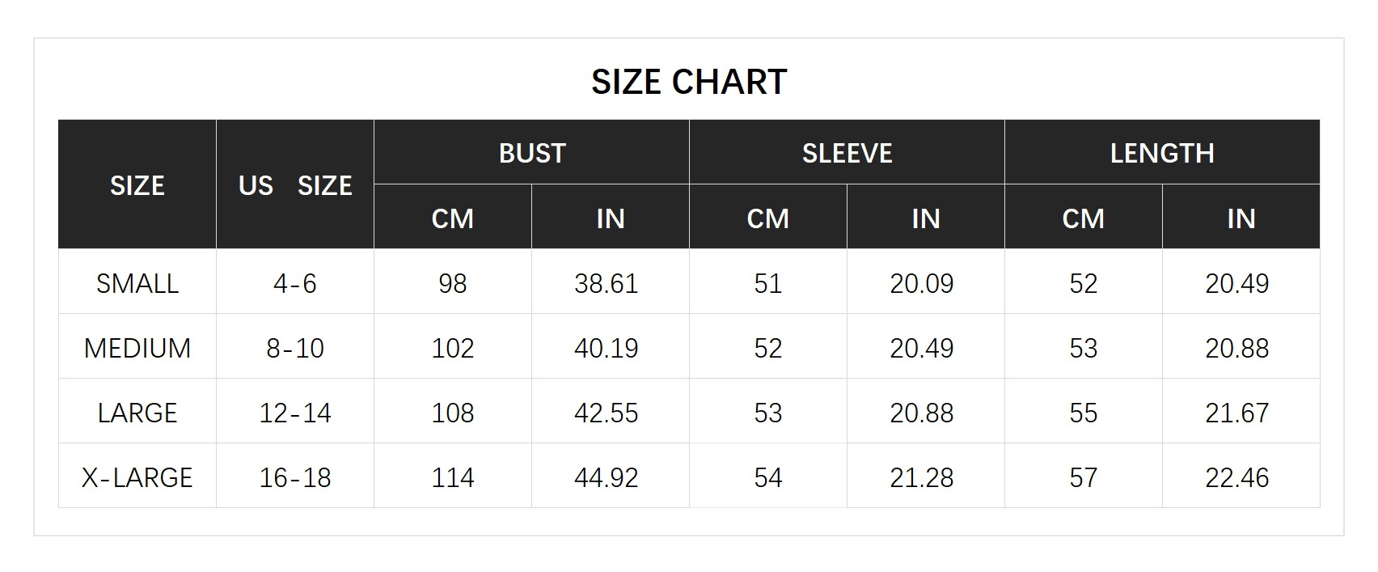
Task: Click the 38.61 bust inches value
Action: click(607, 283)
